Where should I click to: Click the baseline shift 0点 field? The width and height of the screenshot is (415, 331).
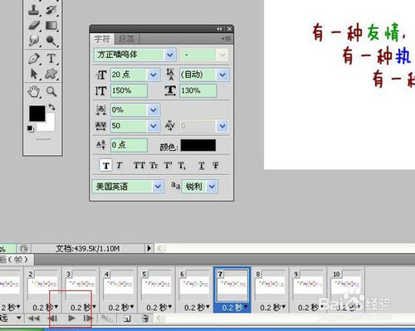[129, 145]
